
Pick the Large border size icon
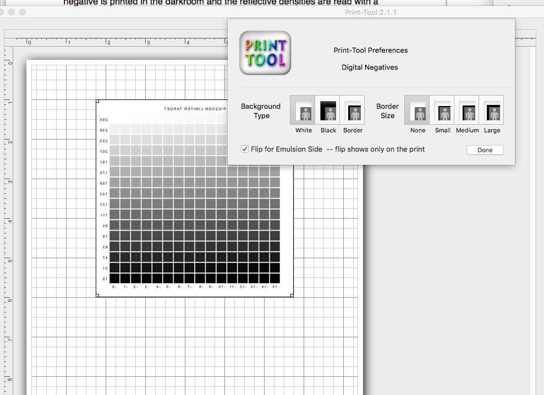tap(492, 110)
